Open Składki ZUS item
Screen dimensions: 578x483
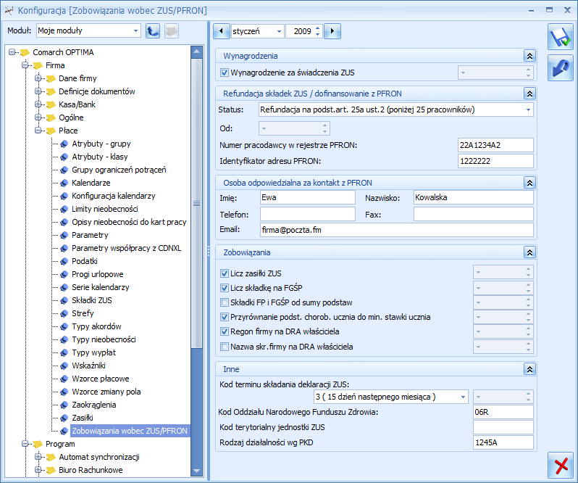click(91, 300)
